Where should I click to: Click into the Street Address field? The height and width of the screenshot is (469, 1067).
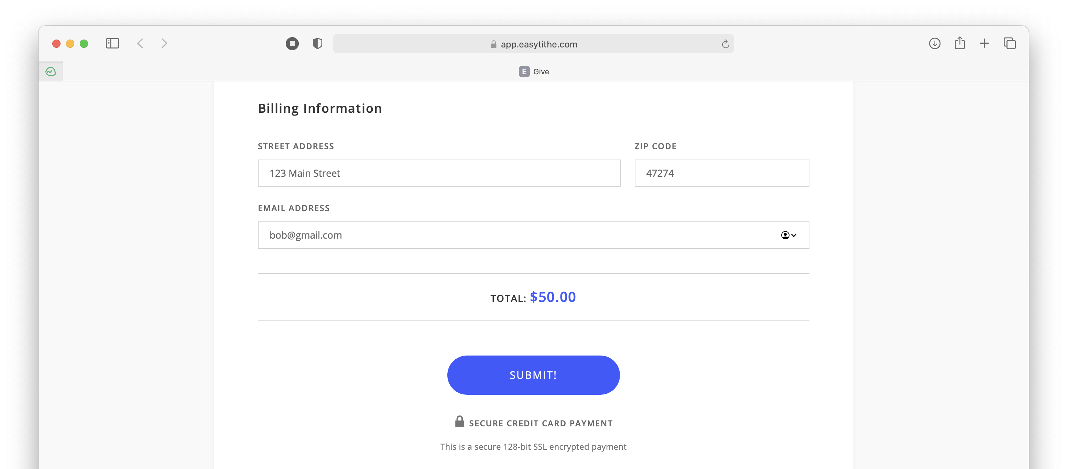click(439, 173)
